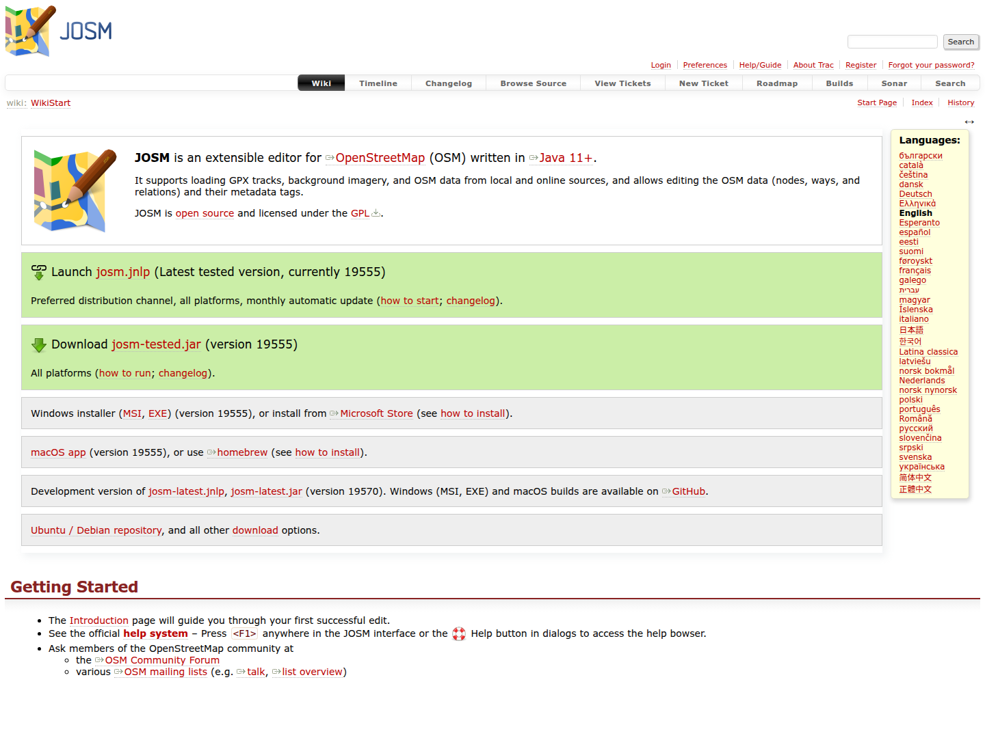Click the About Trac link
This screenshot has height=738, width=985.
point(813,66)
